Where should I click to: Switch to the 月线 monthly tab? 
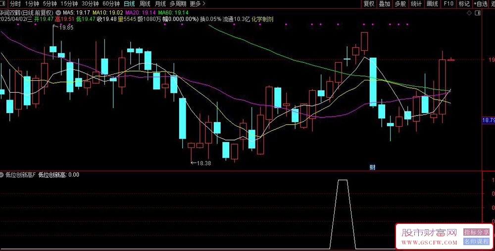pos(160,4)
